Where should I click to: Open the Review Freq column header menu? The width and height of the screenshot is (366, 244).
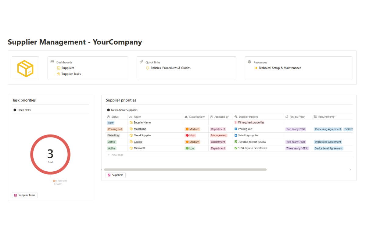pos(298,117)
